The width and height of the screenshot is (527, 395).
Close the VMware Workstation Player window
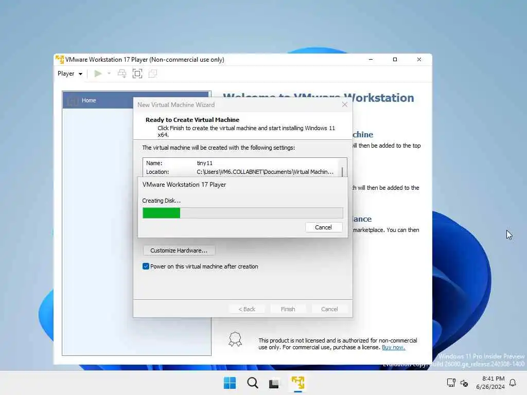pos(419,60)
